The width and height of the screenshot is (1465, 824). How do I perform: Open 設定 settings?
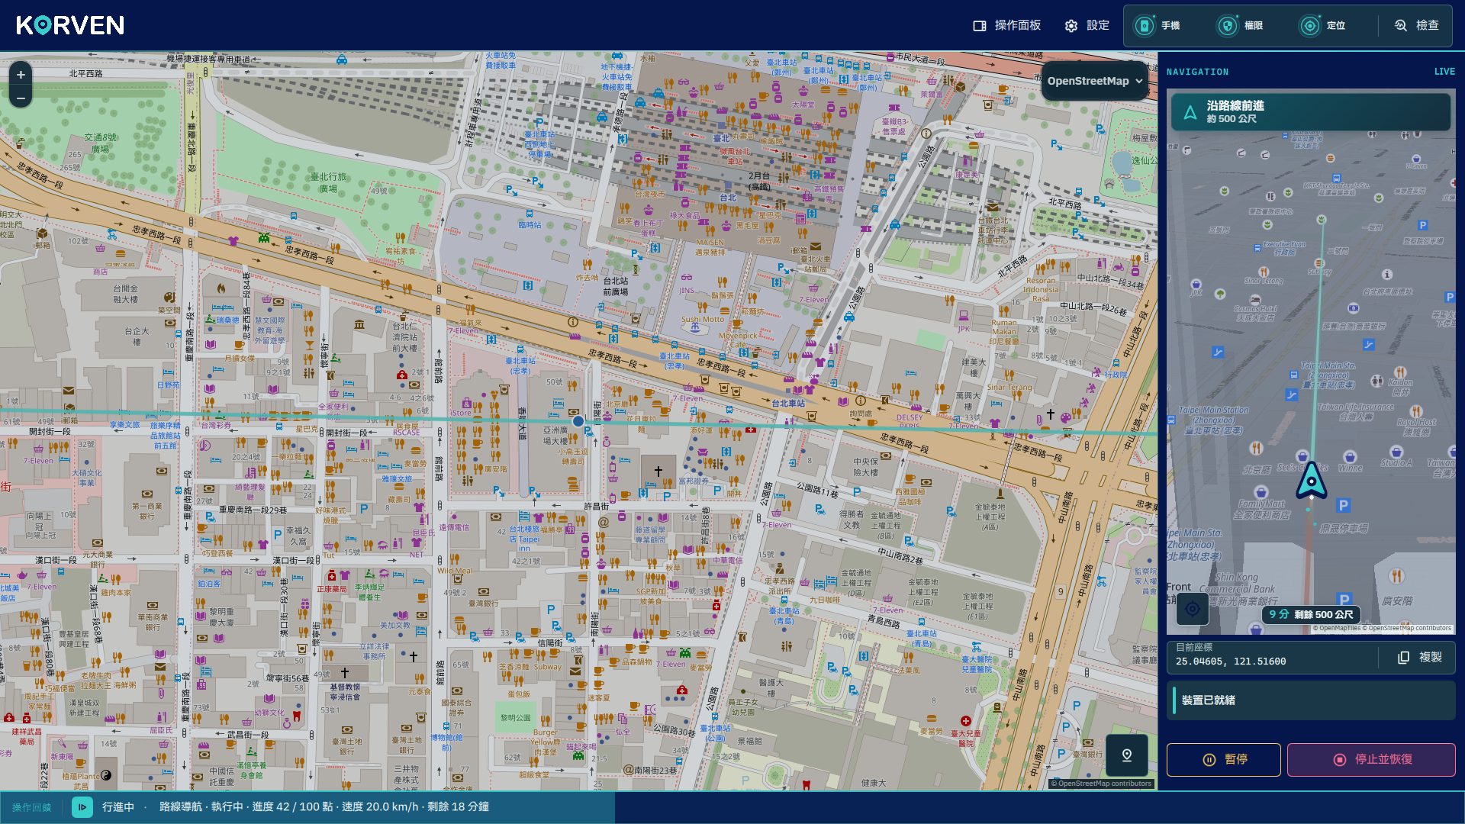(x=1087, y=25)
